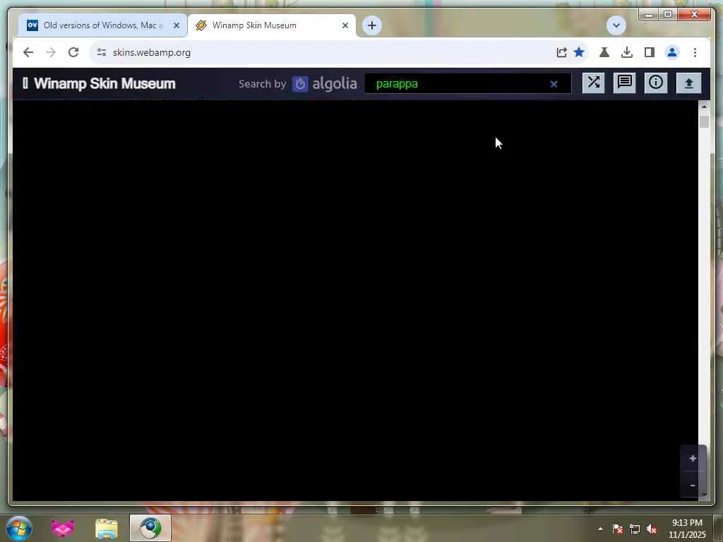Open a new browser tab
The image size is (723, 542).
click(371, 25)
